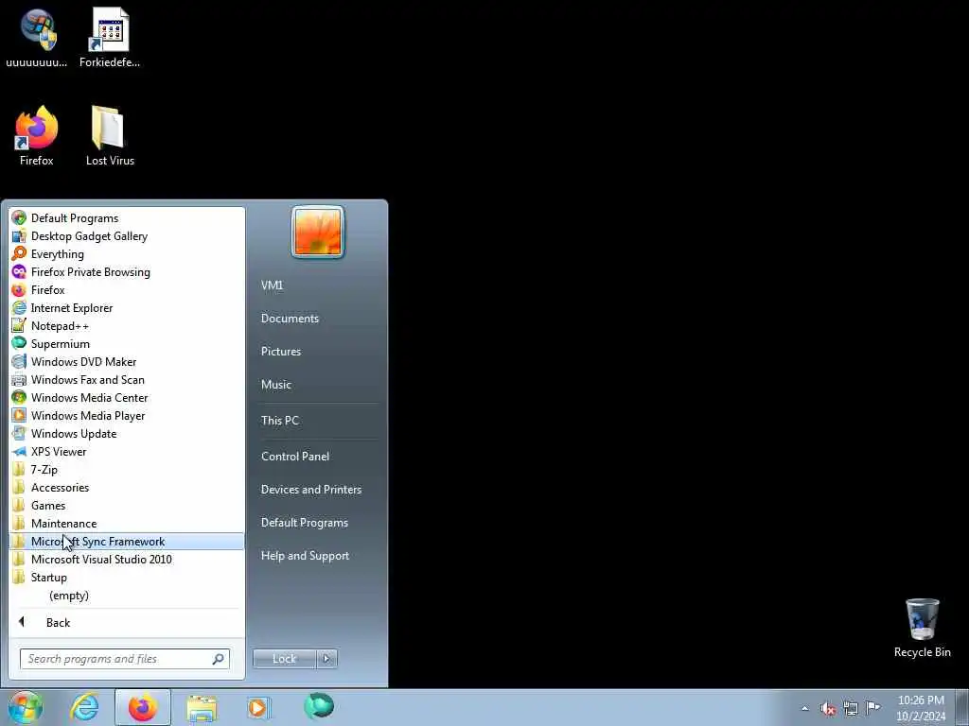Expand Microsoft Visual Studio 2010 folder

pyautogui.click(x=127, y=559)
